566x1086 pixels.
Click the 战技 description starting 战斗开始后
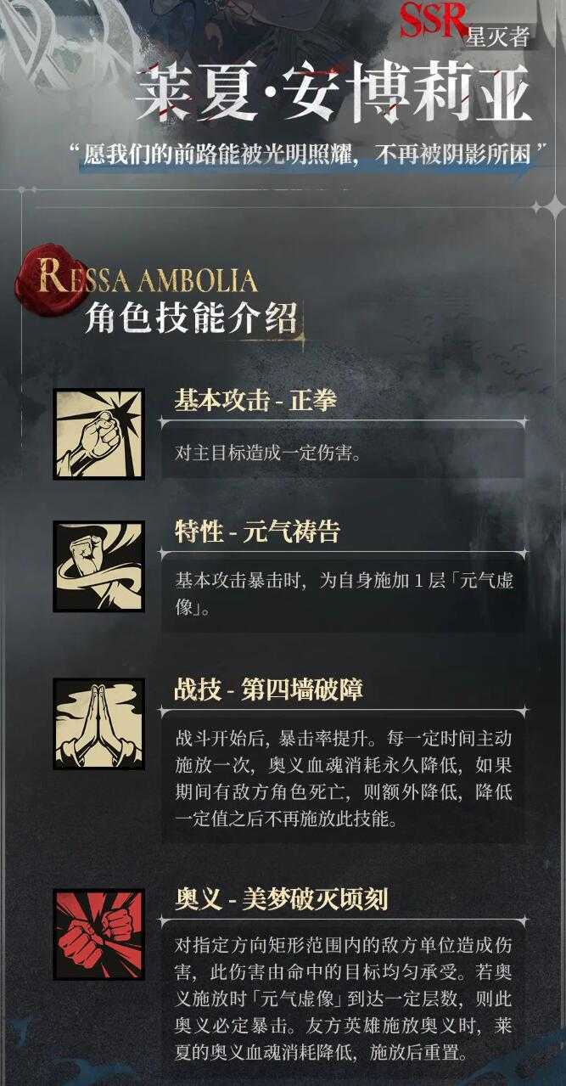[343, 779]
